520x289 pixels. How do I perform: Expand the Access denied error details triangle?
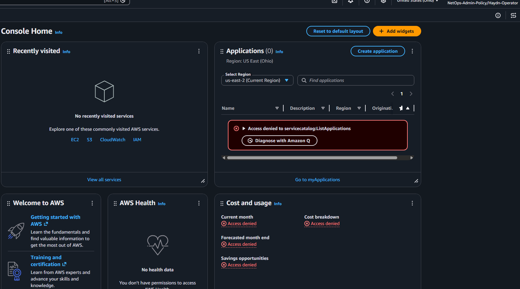(x=244, y=128)
